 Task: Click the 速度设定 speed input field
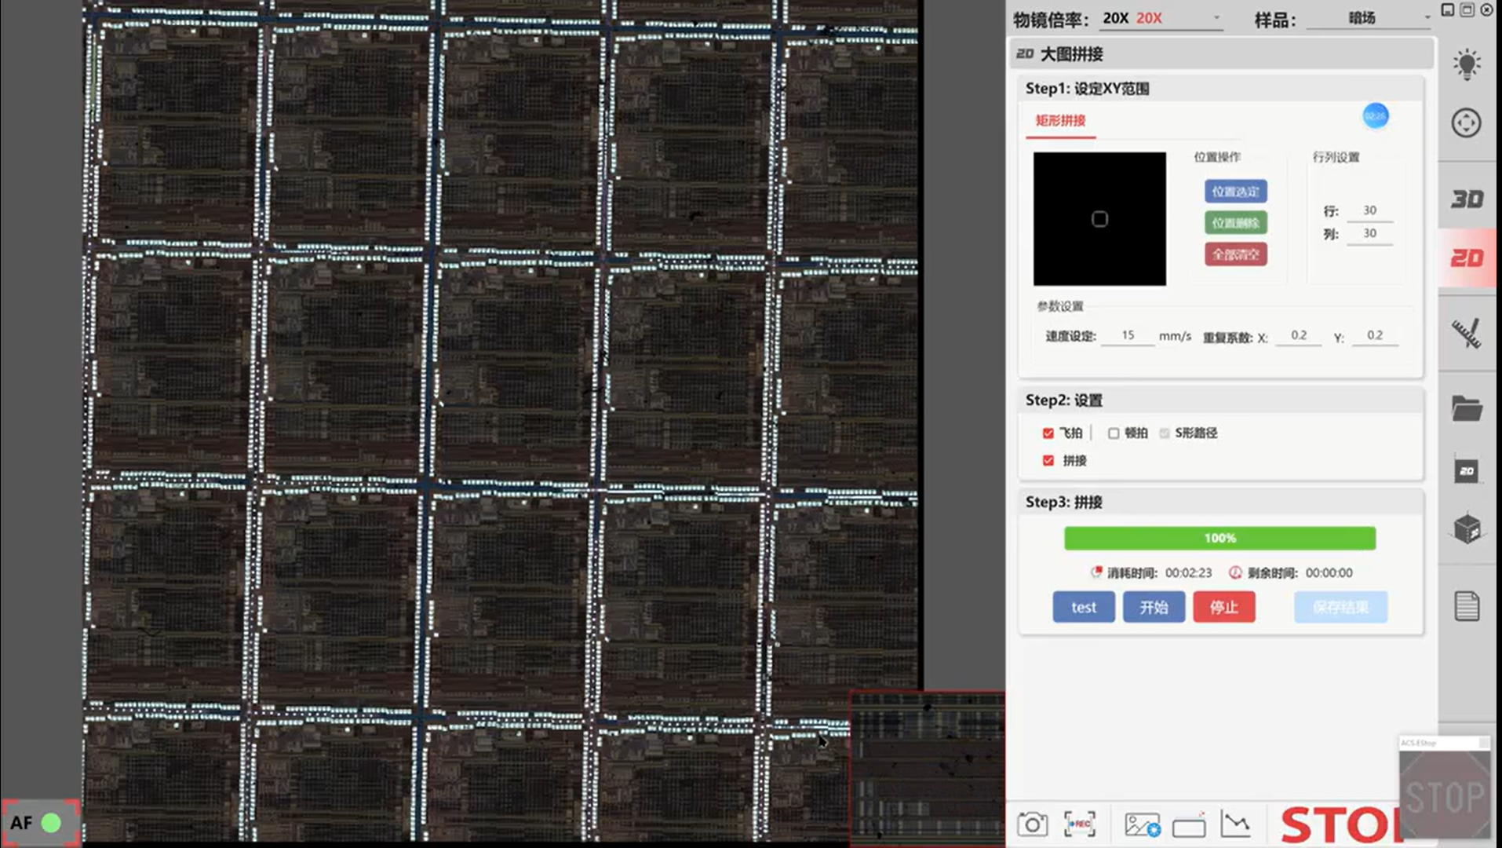pyautogui.click(x=1128, y=335)
